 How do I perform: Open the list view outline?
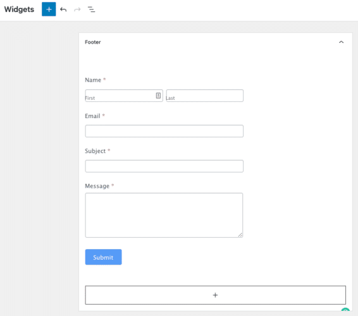[x=91, y=9]
